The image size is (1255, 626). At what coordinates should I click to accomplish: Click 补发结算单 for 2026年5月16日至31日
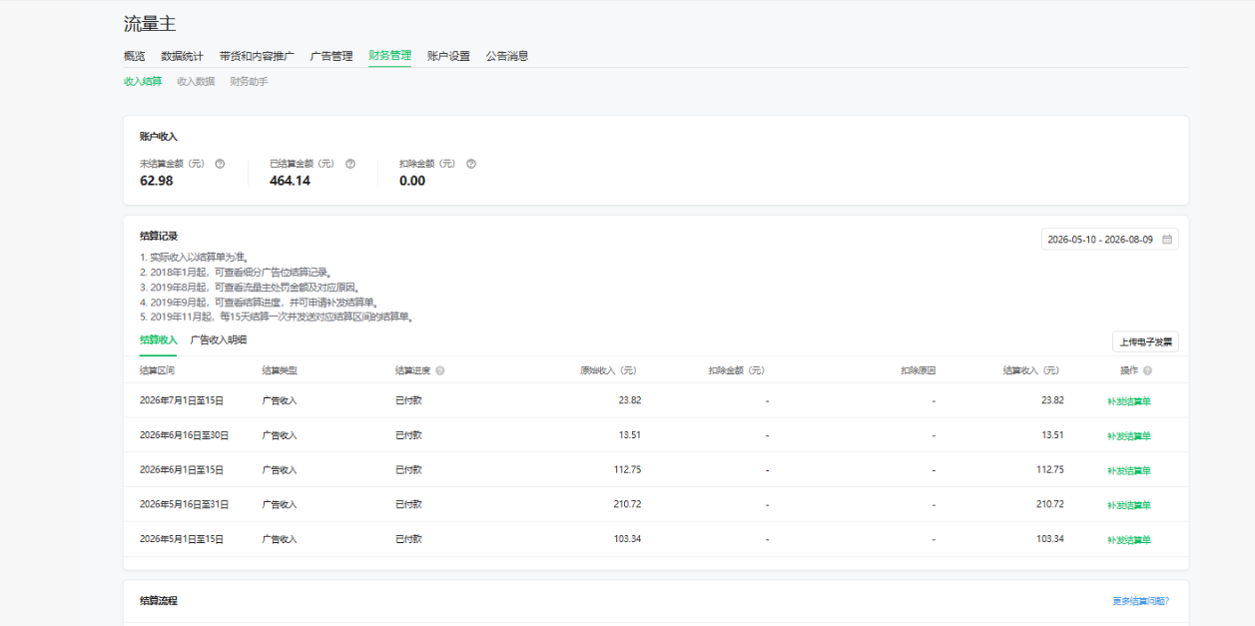[x=1128, y=505]
